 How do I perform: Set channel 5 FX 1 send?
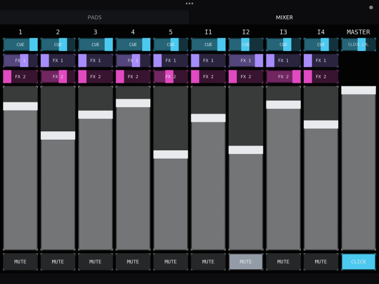(x=171, y=60)
